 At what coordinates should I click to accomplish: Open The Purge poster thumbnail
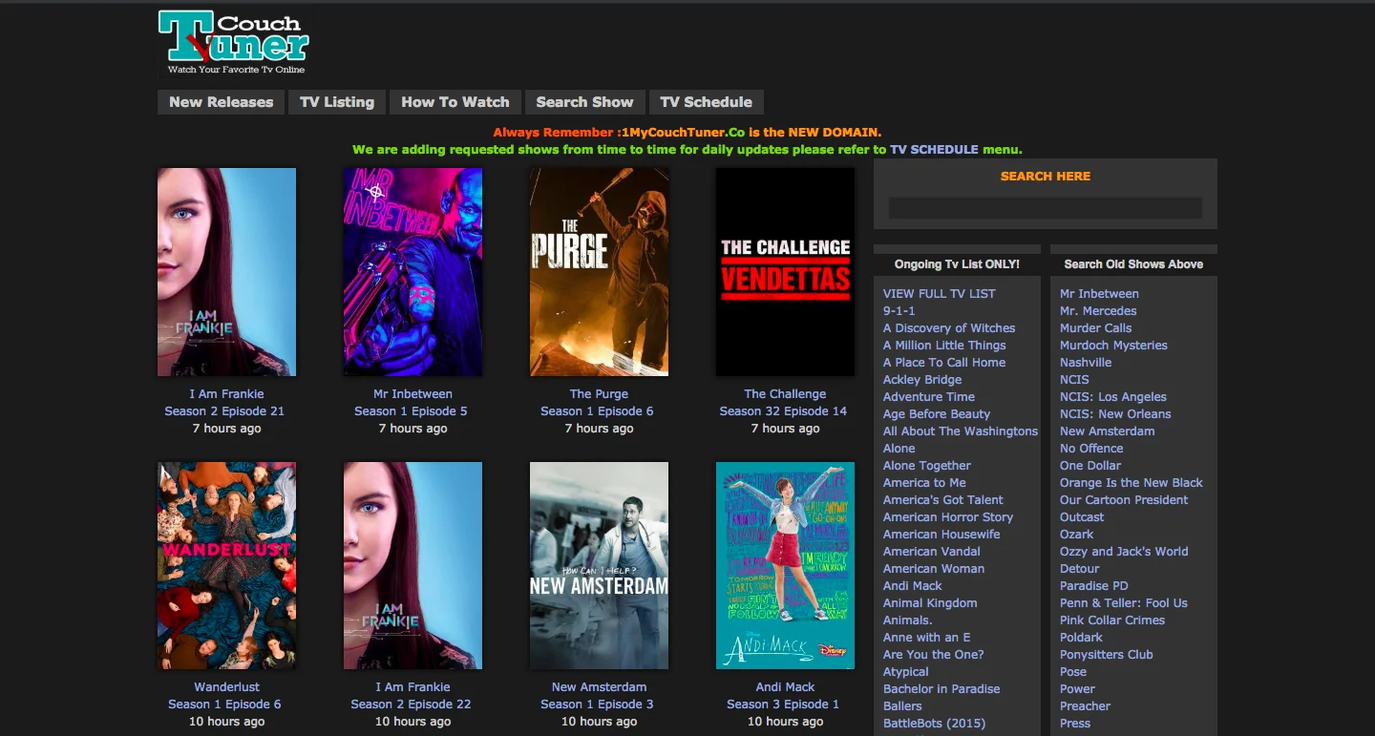click(599, 272)
